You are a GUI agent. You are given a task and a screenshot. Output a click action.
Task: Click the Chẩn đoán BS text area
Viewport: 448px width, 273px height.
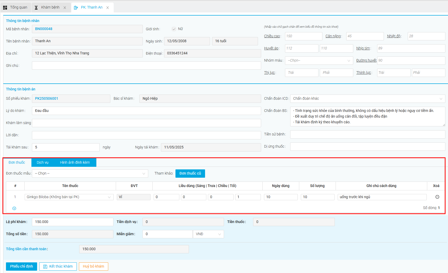pos(368,116)
